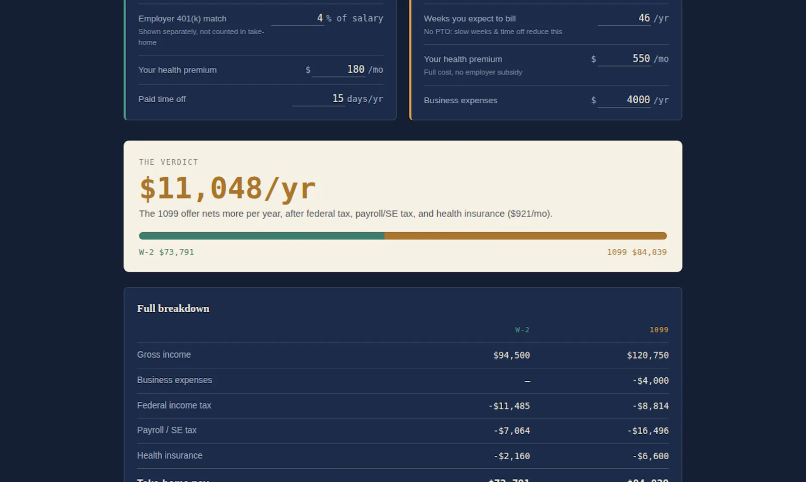Click the 'Federal income tax' row label
The height and width of the screenshot is (482, 806).
(x=174, y=405)
